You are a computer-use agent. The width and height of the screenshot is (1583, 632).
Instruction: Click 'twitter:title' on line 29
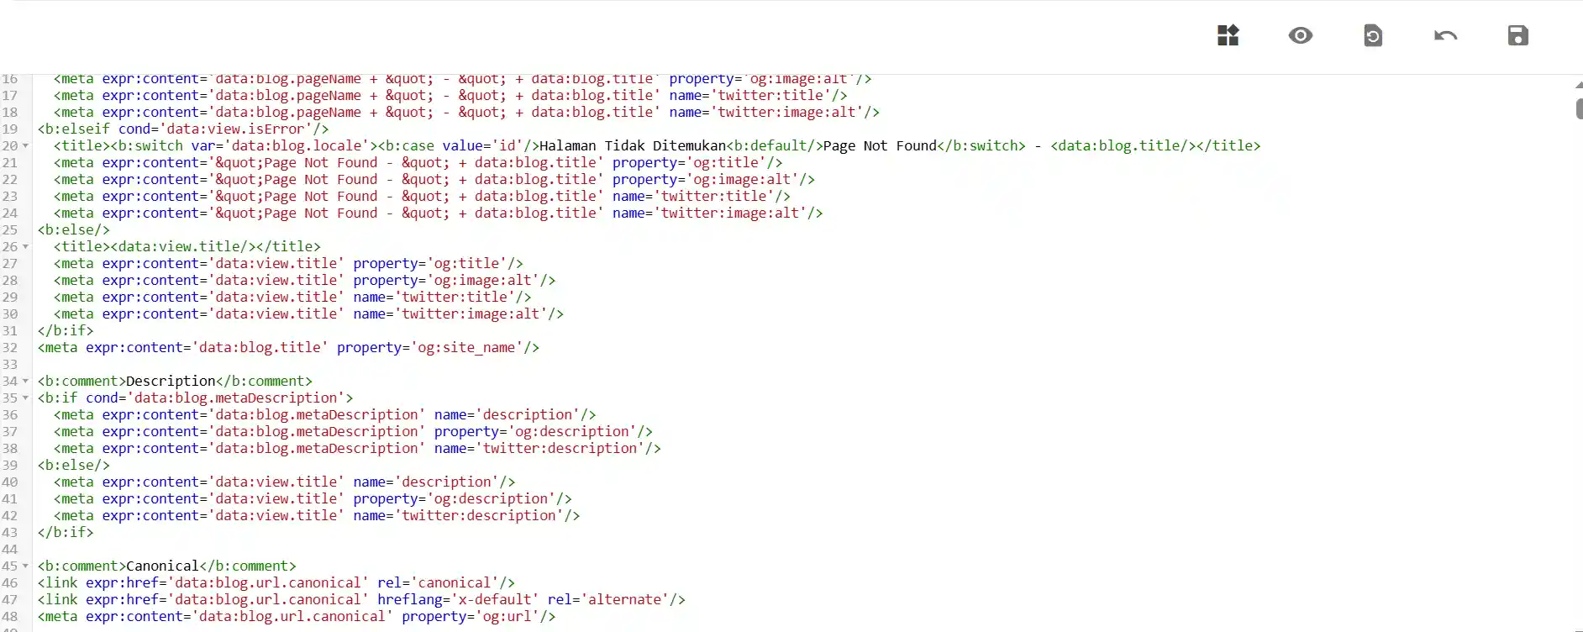[455, 298]
